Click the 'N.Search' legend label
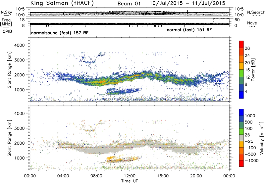This screenshot has height=183, width=265. pos(256,12)
